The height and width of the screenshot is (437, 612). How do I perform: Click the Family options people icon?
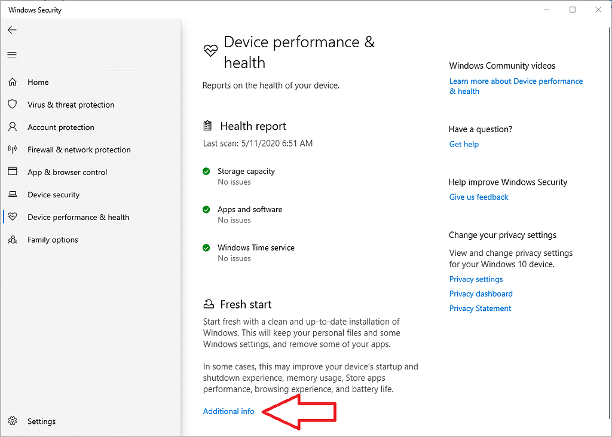(x=13, y=239)
